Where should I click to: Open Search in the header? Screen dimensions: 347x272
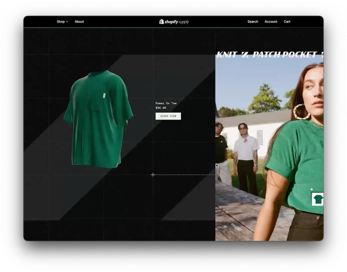point(253,22)
